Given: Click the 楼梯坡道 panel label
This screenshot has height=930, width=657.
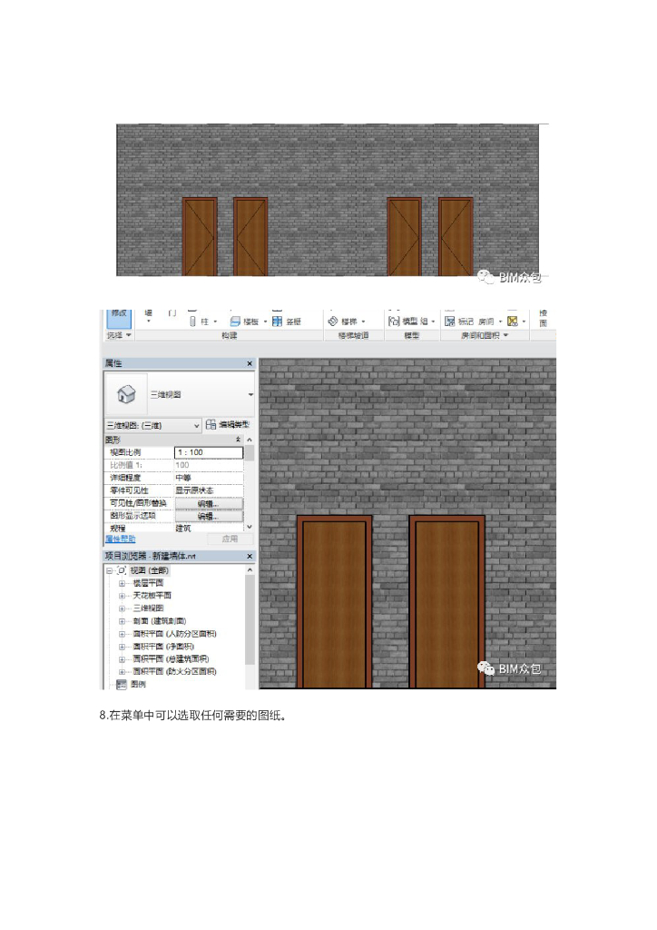Looking at the screenshot, I should 353,336.
